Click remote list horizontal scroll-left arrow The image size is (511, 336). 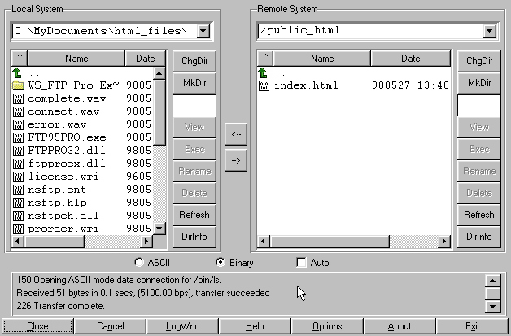point(264,242)
